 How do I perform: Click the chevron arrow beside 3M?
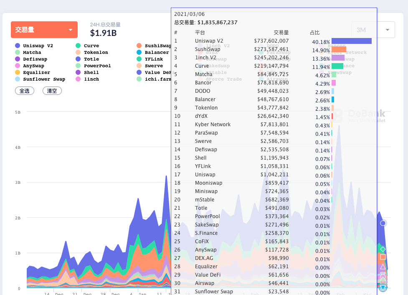[x=387, y=30]
